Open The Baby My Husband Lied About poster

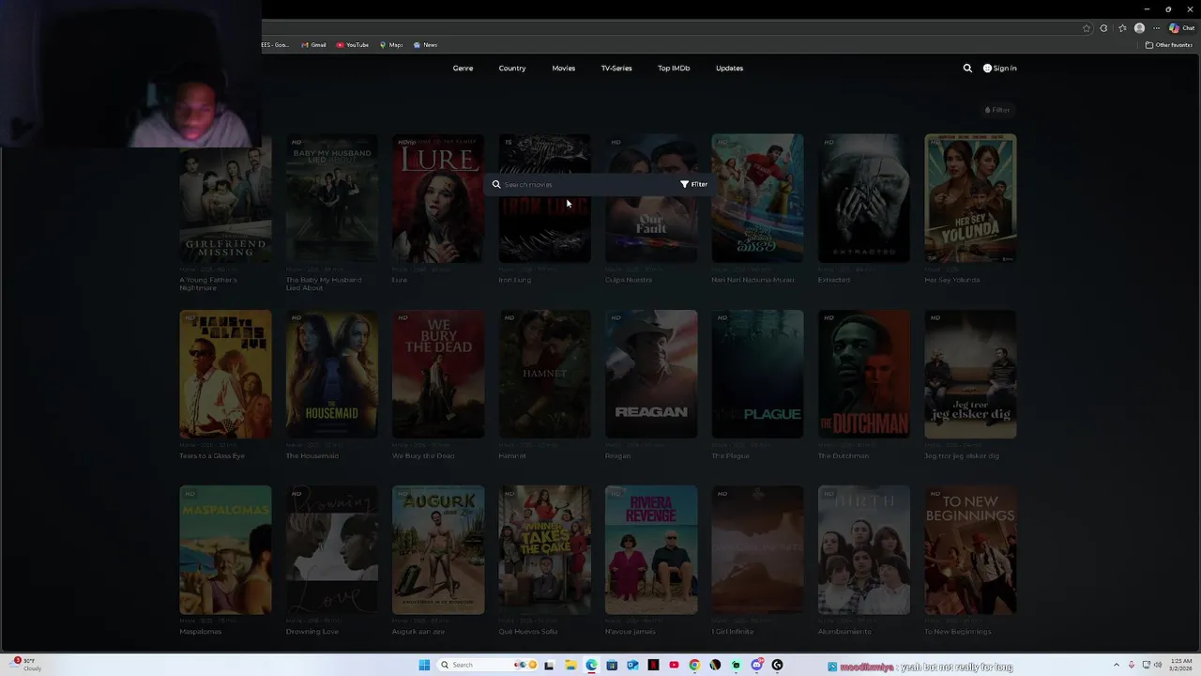coord(332,198)
